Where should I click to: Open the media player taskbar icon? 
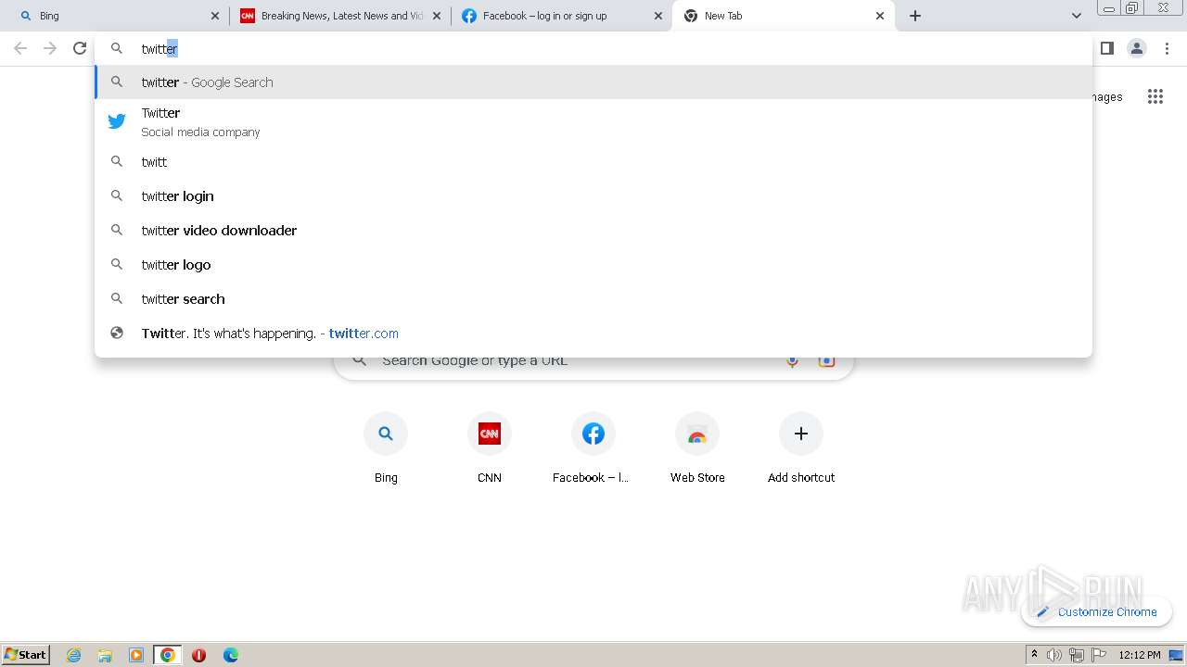[136, 655]
